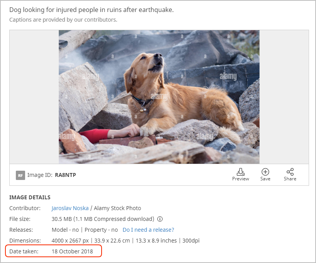Click 'Captions are provided by our contributors' text
This screenshot has width=316, height=263.
click(63, 20)
